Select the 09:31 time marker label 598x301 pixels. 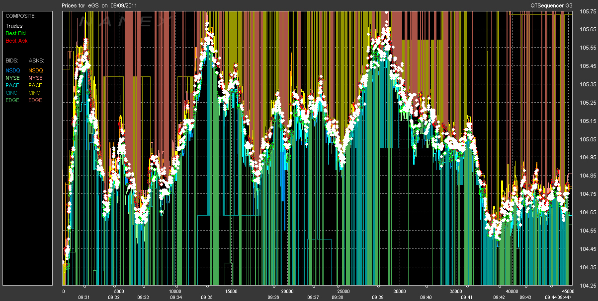pos(84,297)
